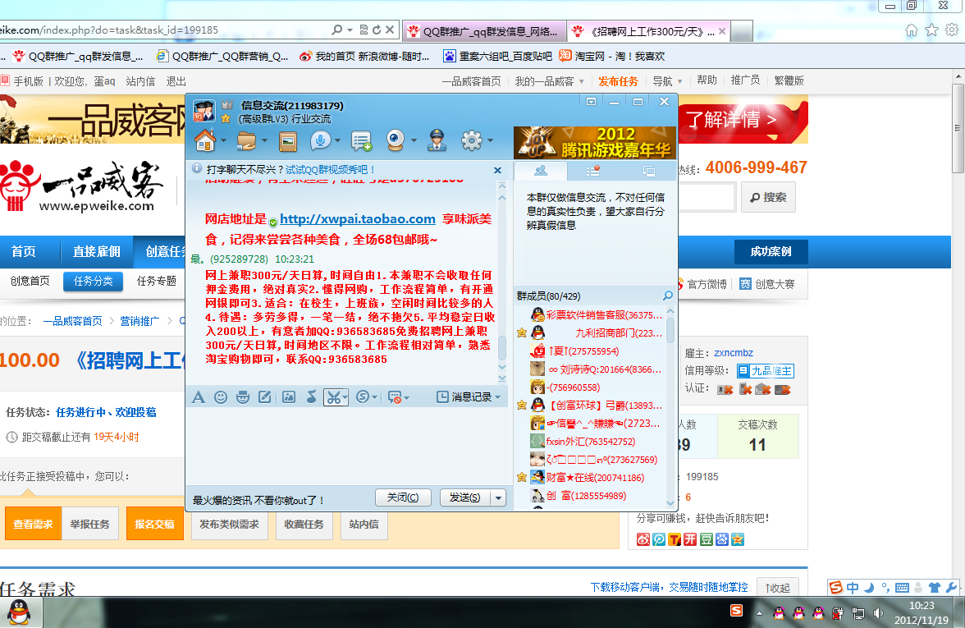This screenshot has height=628, width=965.
Task: Expand group settings gear dropdown arrow
Action: pos(491,141)
